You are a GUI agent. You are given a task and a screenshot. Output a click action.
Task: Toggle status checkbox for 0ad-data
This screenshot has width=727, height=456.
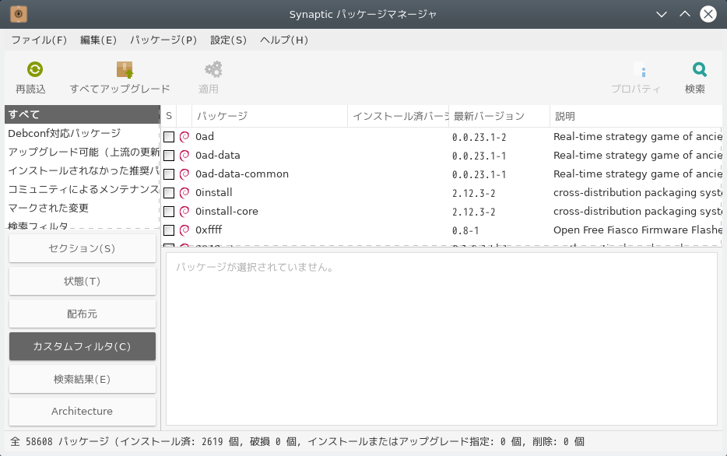169,156
